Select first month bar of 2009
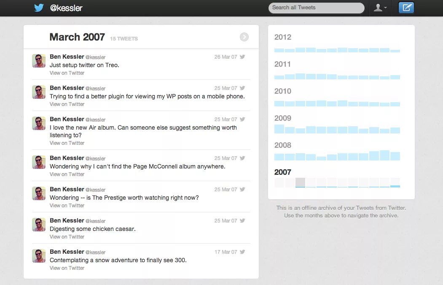Screen dimensions: 443x285 pos(279,129)
